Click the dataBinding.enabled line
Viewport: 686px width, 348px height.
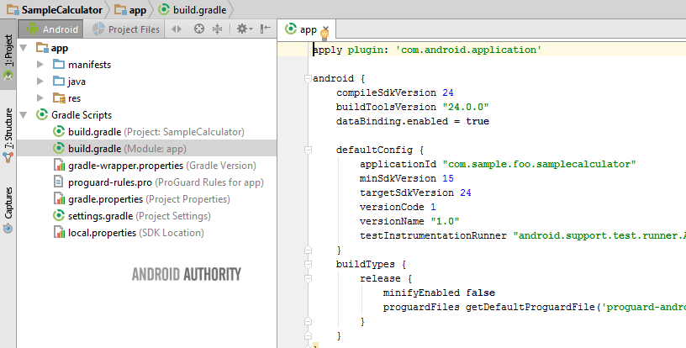pyautogui.click(x=413, y=121)
